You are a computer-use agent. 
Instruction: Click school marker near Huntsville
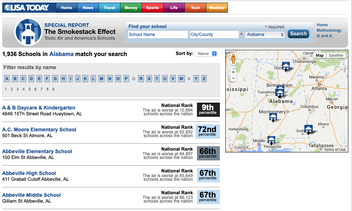point(286,67)
